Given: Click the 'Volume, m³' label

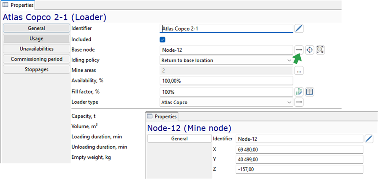Looking at the screenshot, I should [84, 126].
